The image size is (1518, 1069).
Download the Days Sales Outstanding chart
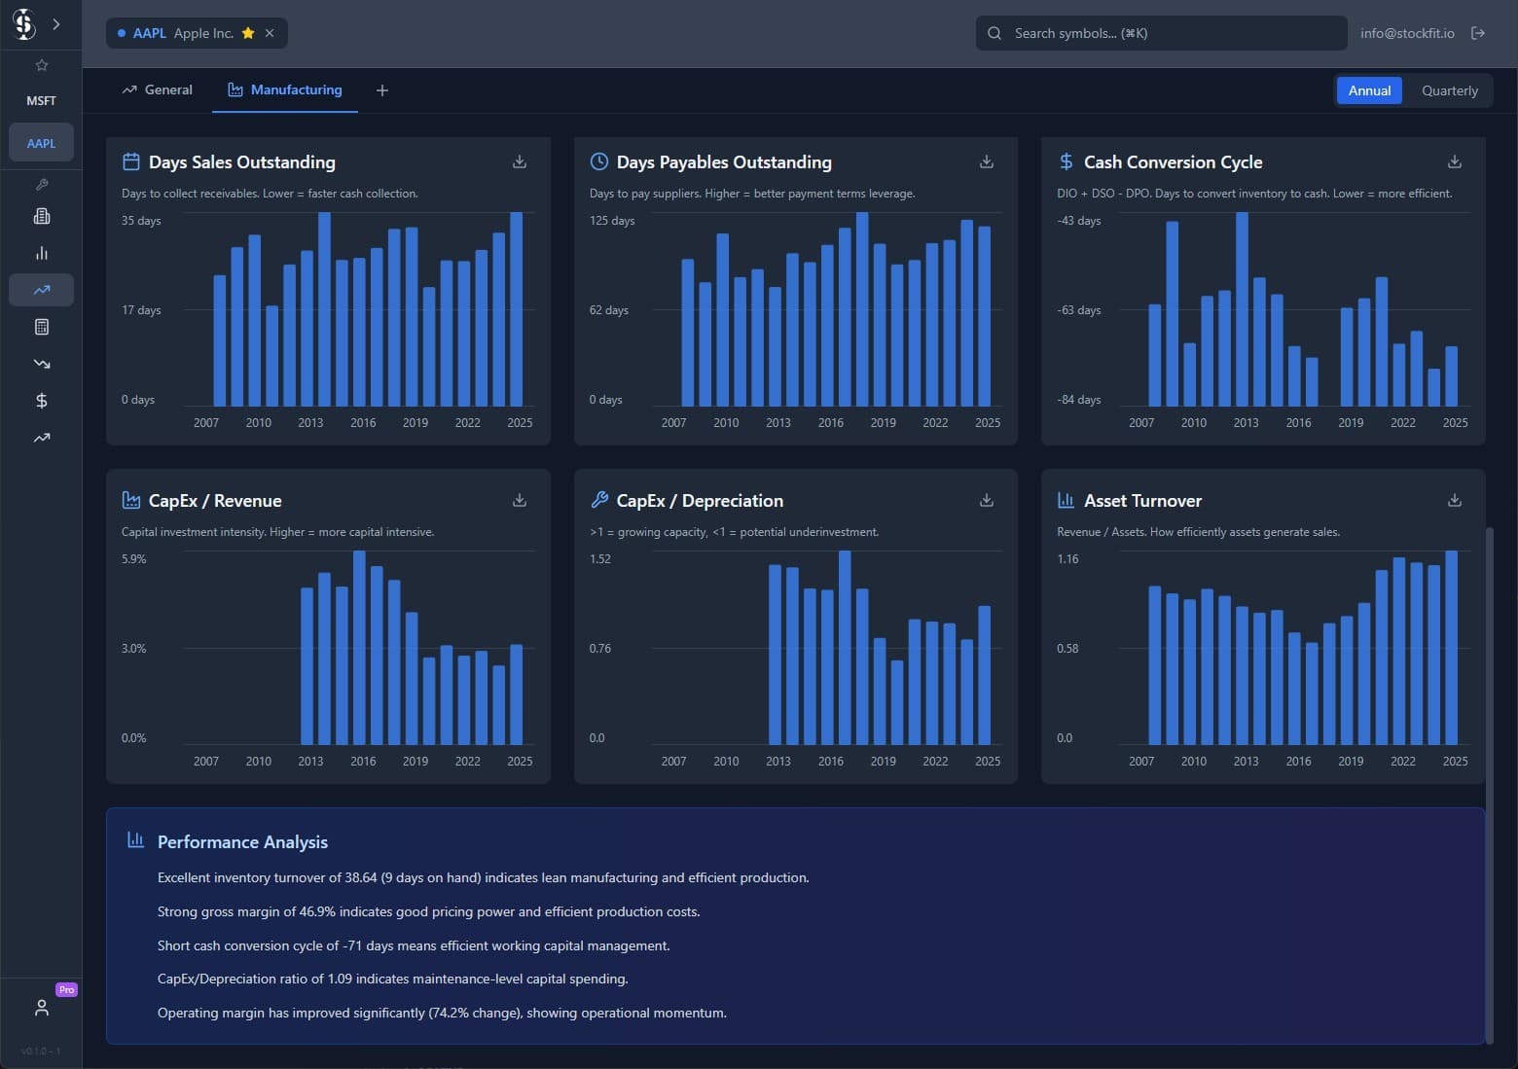pos(520,162)
